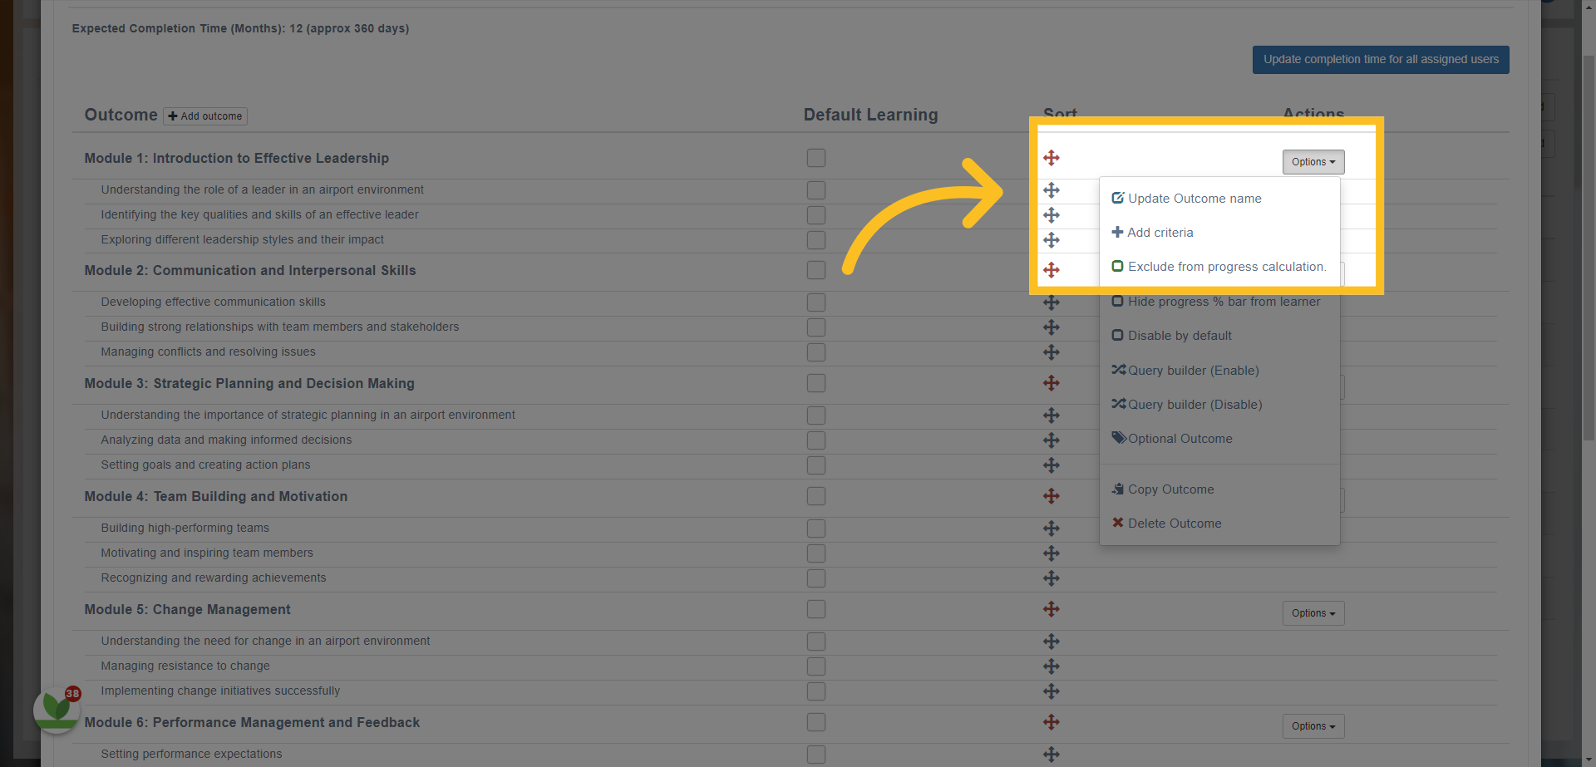The image size is (1596, 767).
Task: Click sort handle for 'Managing conflicts and resolving issues'
Action: [x=1051, y=352]
